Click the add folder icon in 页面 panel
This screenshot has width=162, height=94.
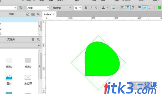click(x=33, y=14)
